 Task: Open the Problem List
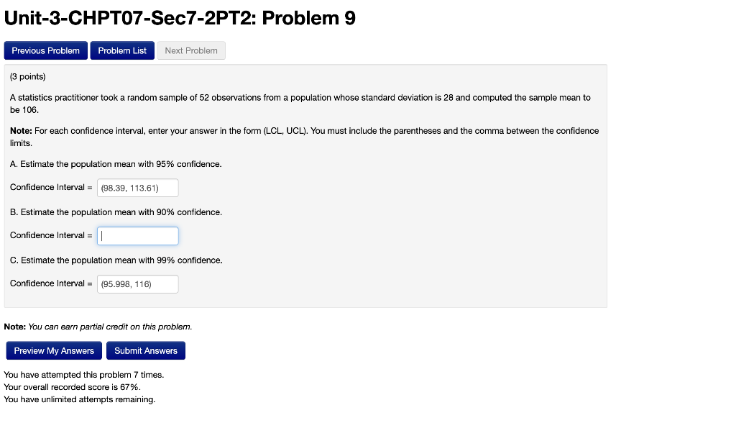(x=122, y=50)
